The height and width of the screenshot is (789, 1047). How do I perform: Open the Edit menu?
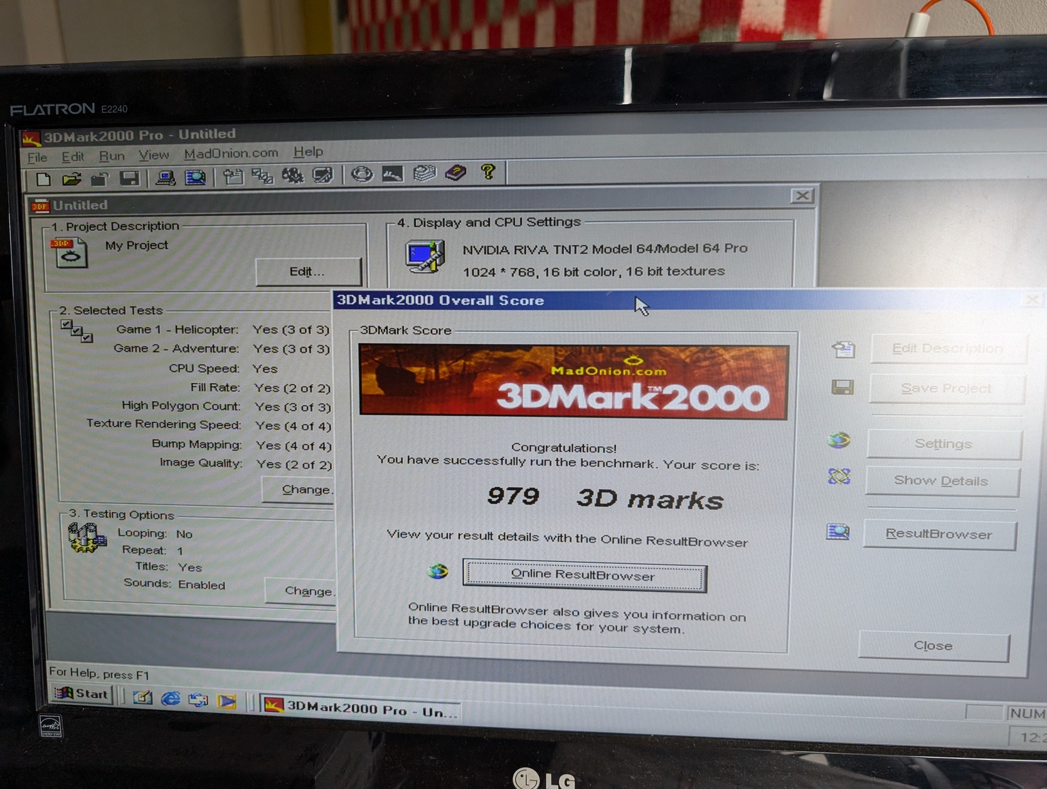(x=73, y=156)
